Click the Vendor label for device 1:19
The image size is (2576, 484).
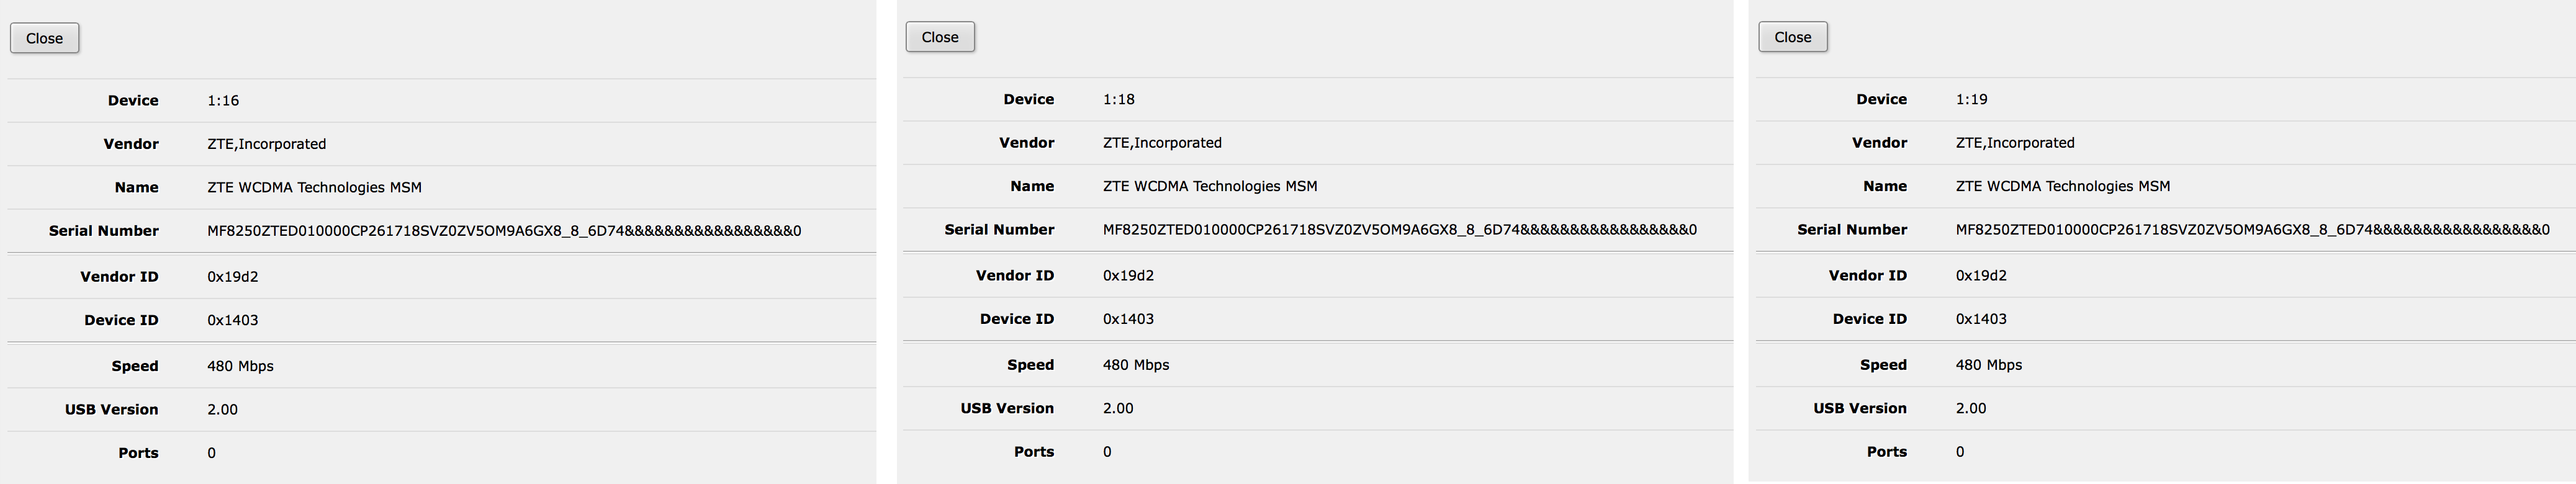click(x=1878, y=143)
